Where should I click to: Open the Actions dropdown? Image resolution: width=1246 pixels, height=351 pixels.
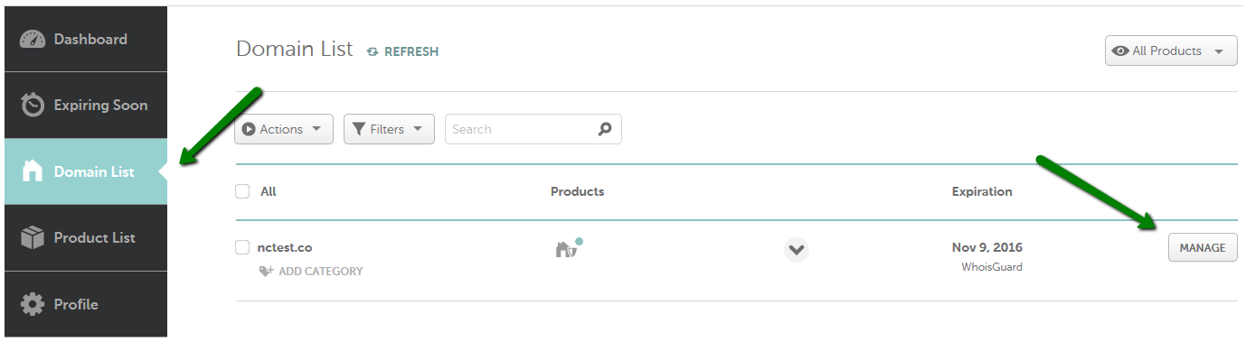point(284,129)
